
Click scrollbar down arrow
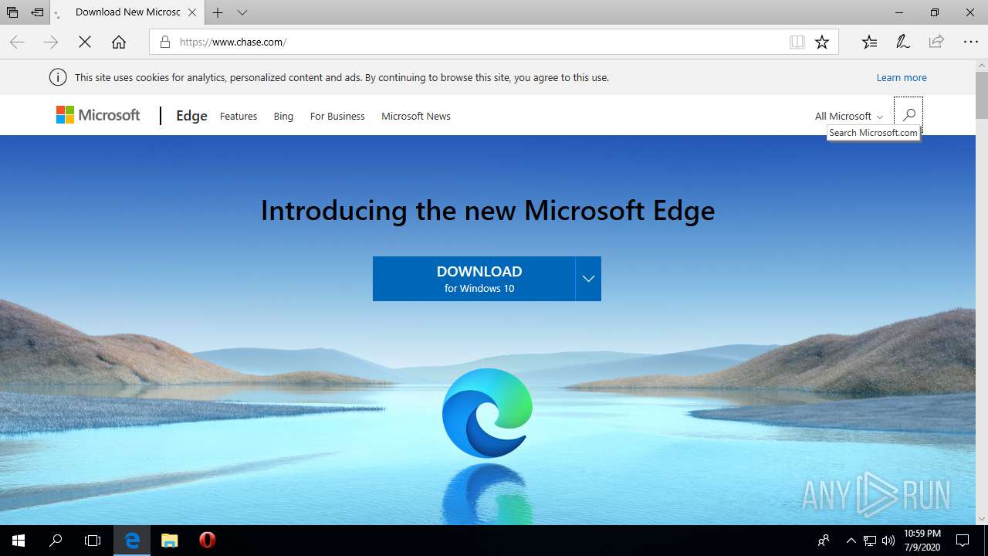(x=981, y=518)
